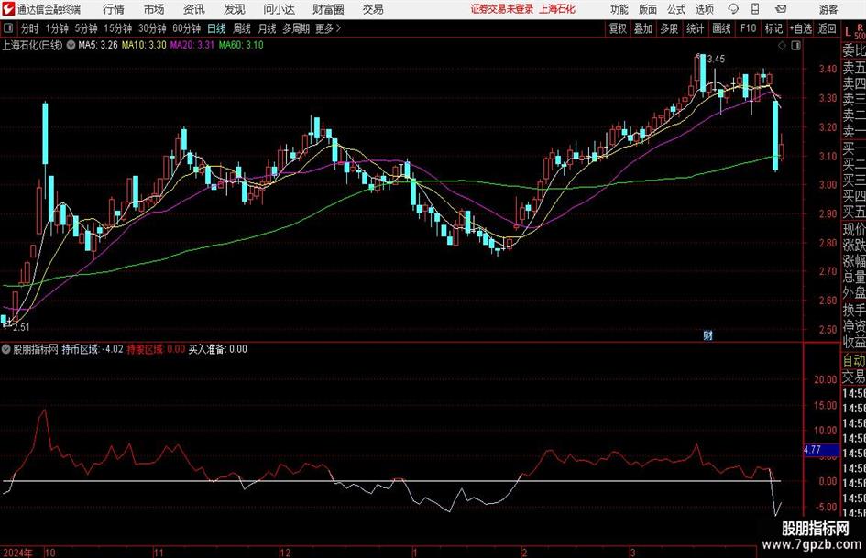Click 证券交易未登录 login status link
866x558 pixels.
502,9
